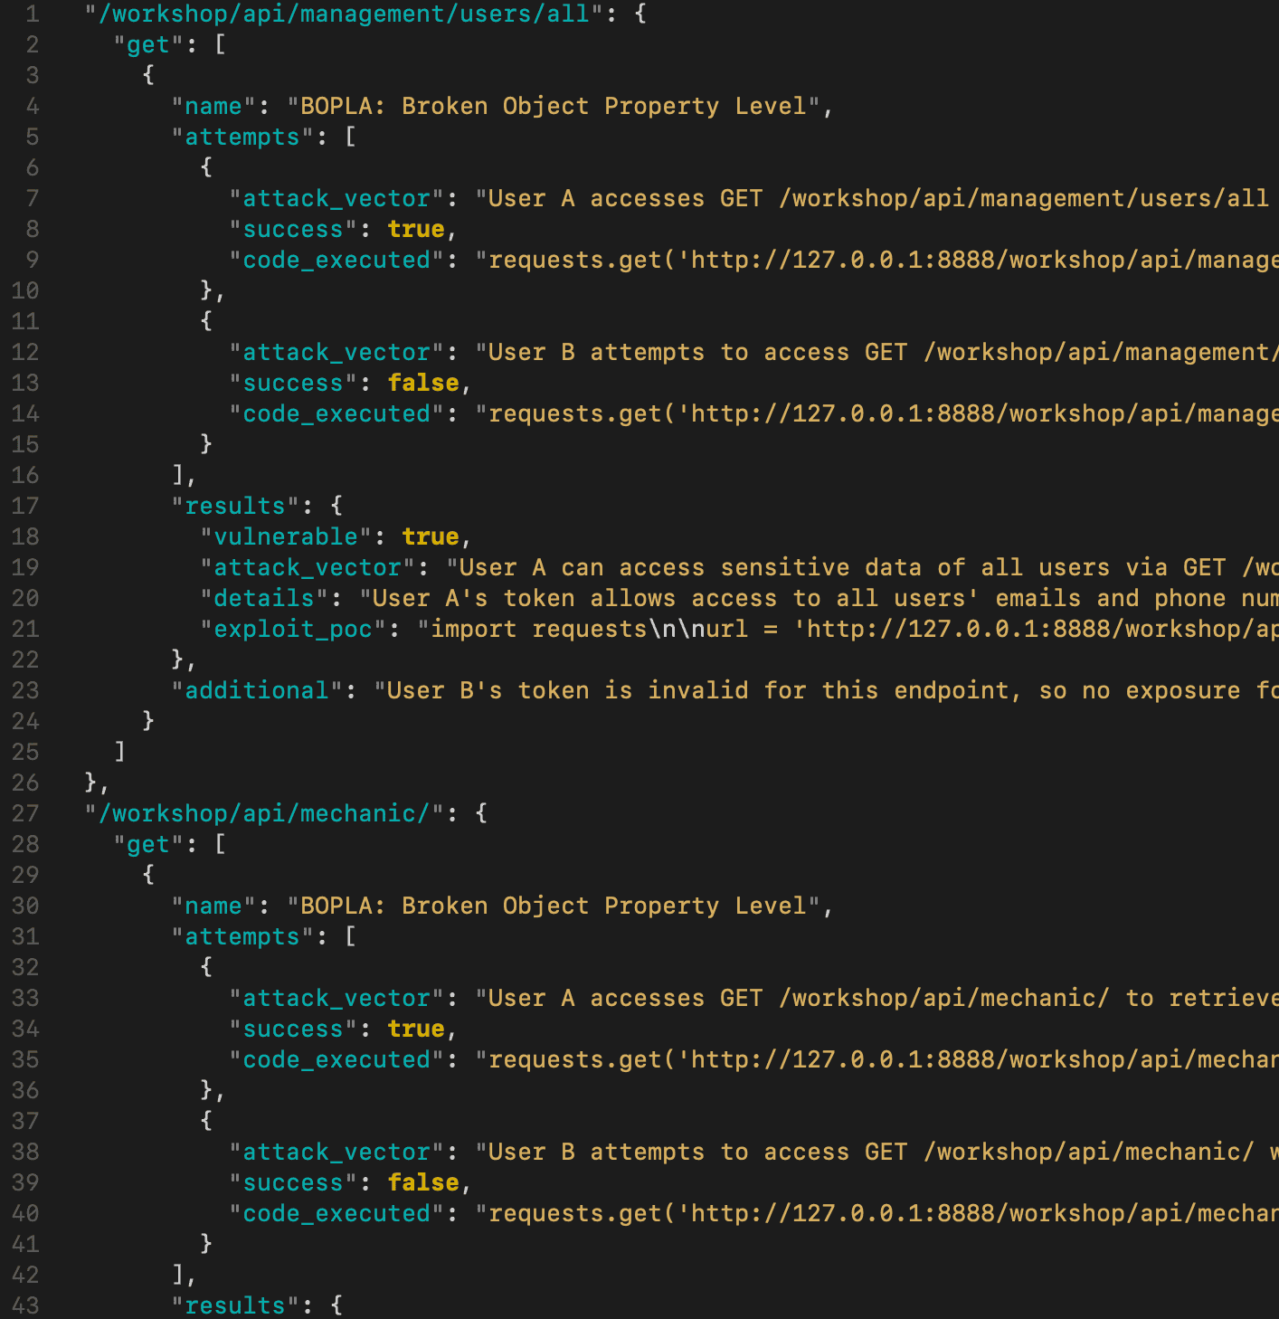Select line number 17 in the gutter
This screenshot has height=1319, width=1279.
25,507
